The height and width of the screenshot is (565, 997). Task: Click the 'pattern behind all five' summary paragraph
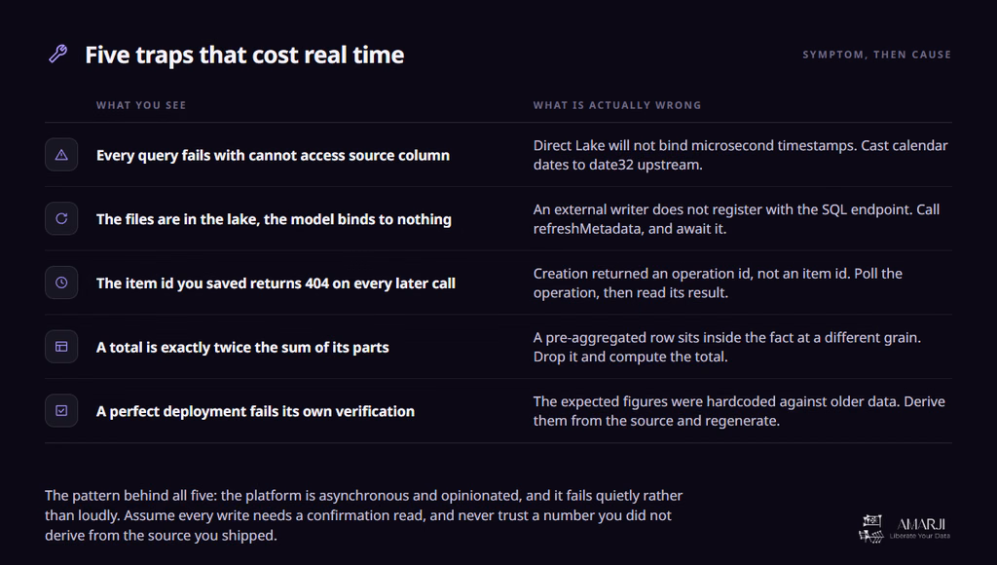[x=364, y=515]
